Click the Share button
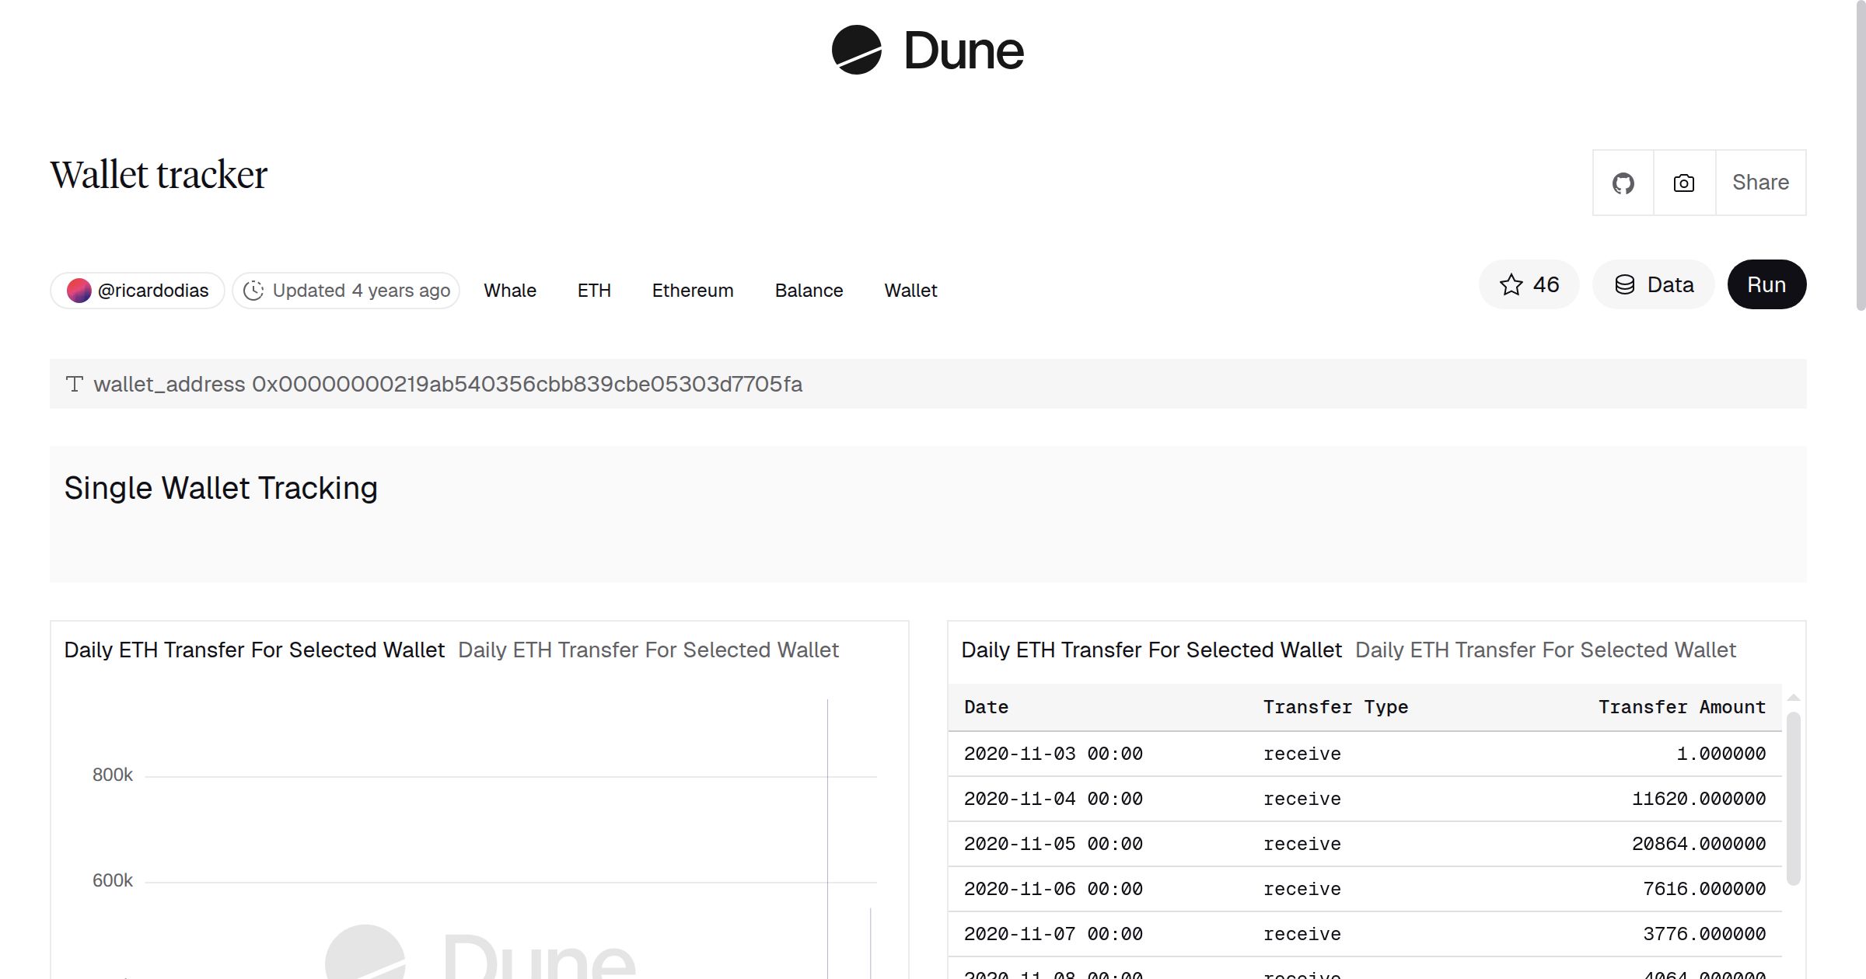Screen dimensions: 1866x979 [x=1760, y=183]
